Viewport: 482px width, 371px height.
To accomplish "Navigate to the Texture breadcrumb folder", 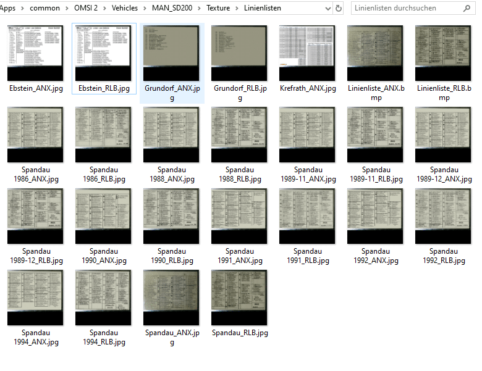I will [218, 8].
